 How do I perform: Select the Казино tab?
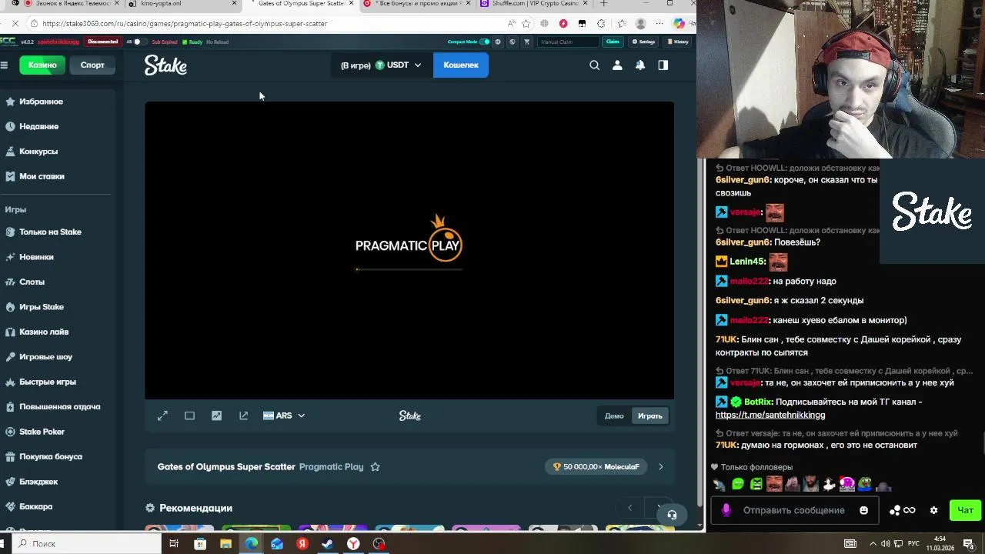(42, 65)
